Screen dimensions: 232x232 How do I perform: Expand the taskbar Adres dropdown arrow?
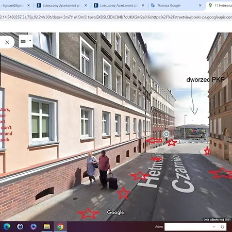tap(214, 227)
